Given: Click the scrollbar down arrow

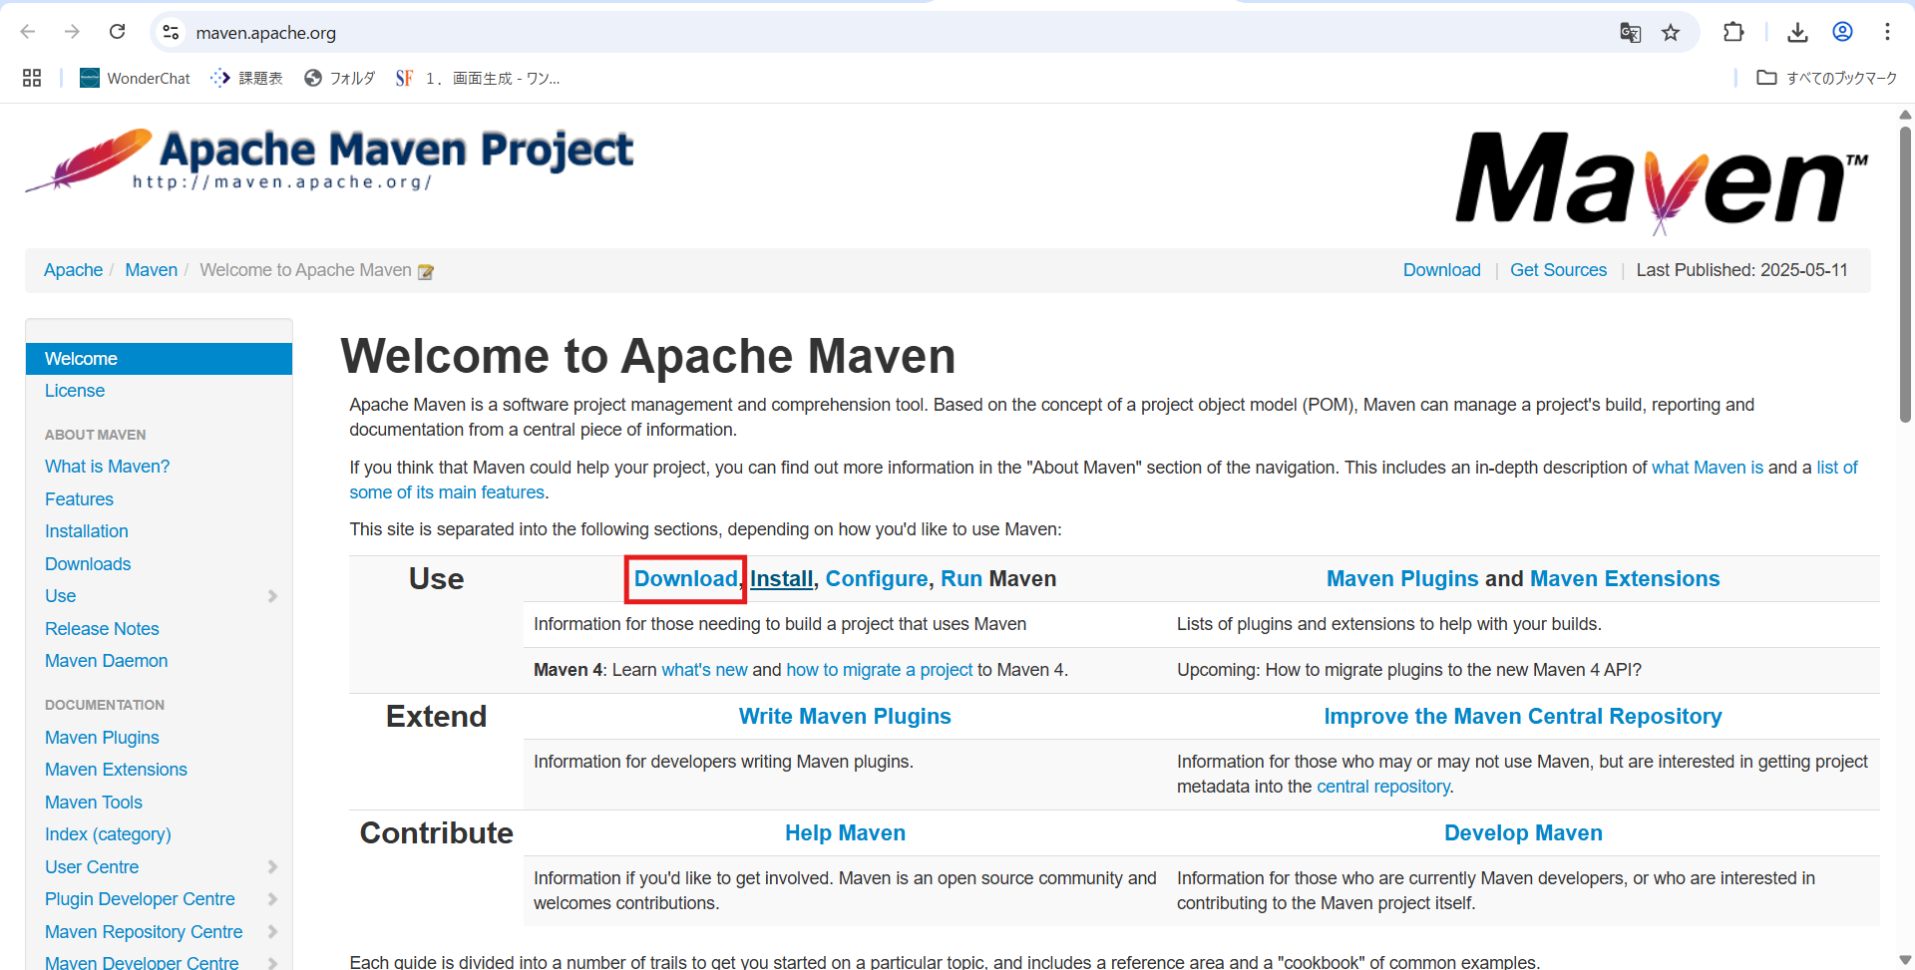Looking at the screenshot, I should pos(1905,960).
